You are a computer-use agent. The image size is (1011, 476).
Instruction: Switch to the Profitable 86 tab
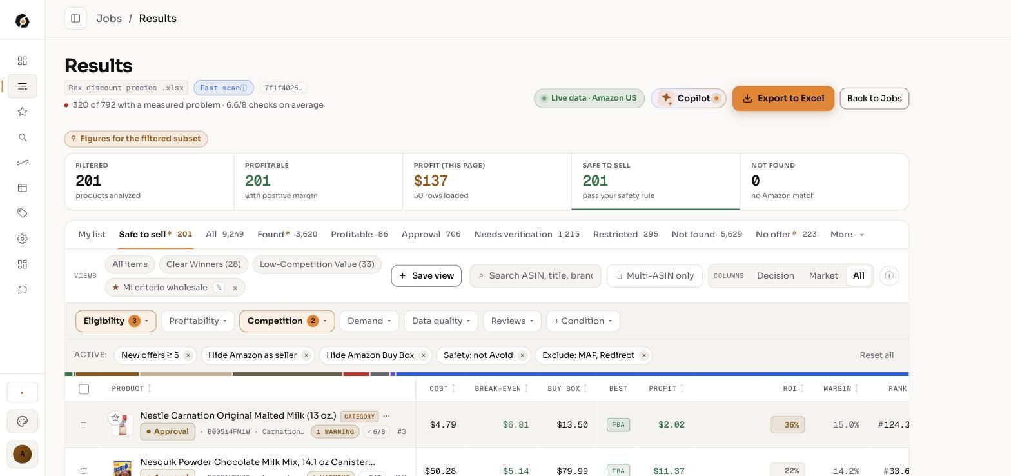click(x=359, y=234)
